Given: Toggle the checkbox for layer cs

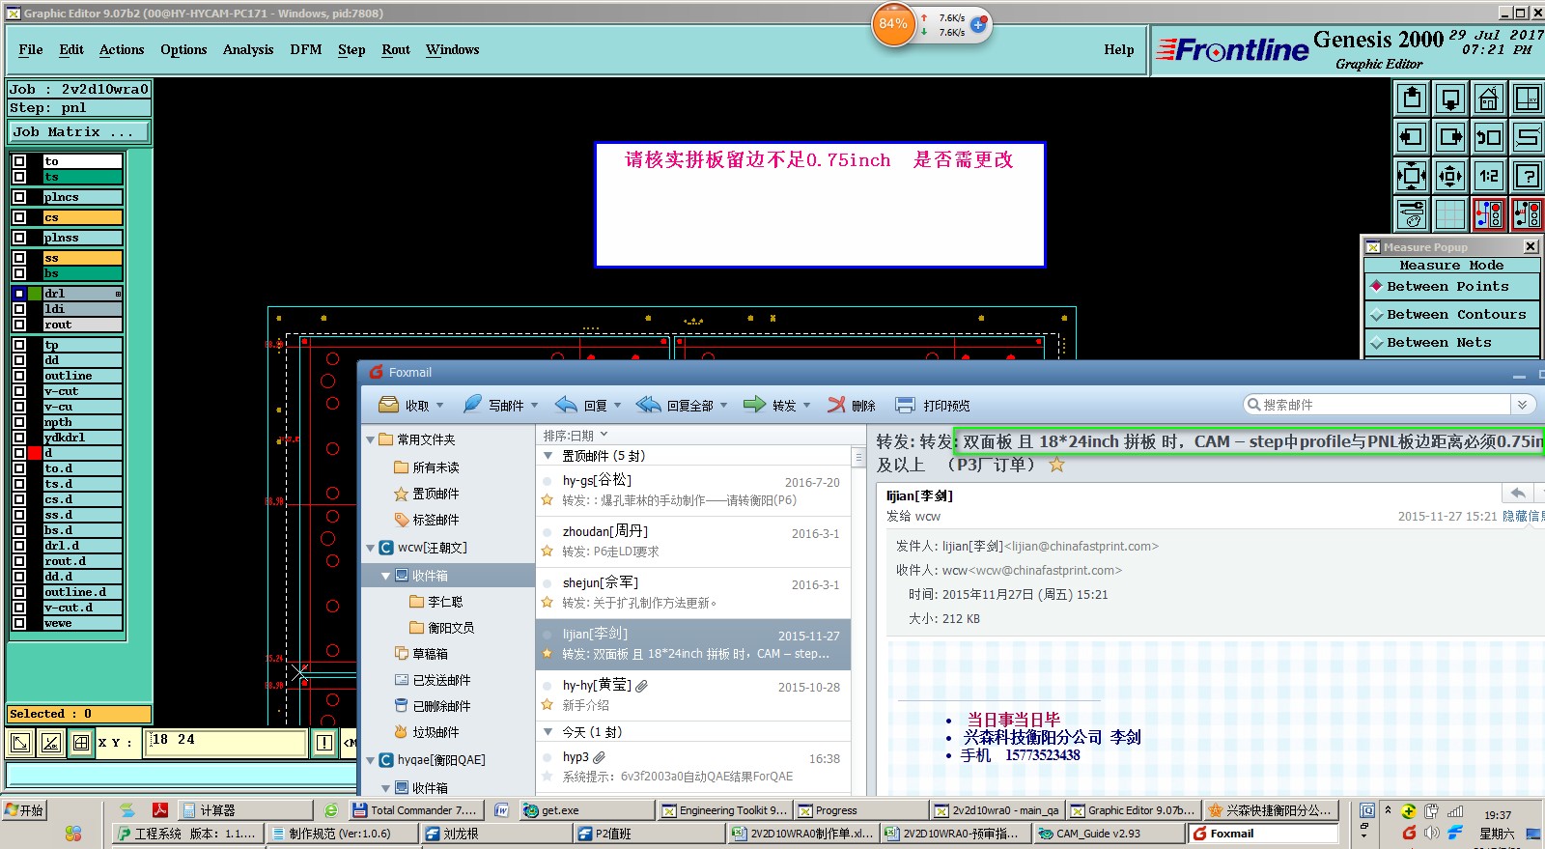Looking at the screenshot, I should coord(19,217).
